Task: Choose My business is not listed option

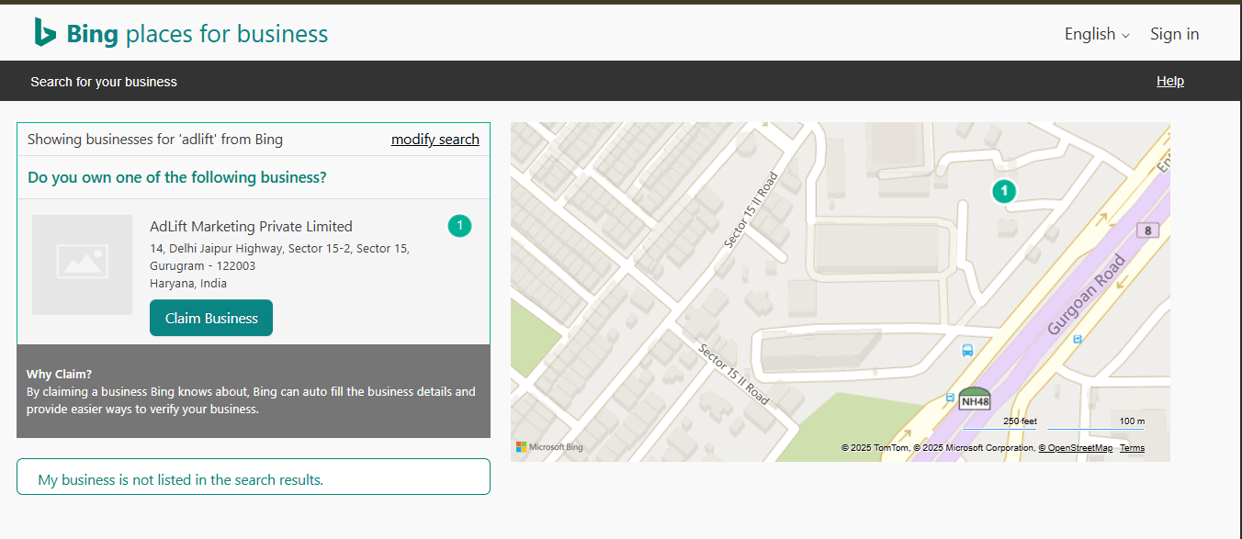Action: (254, 477)
